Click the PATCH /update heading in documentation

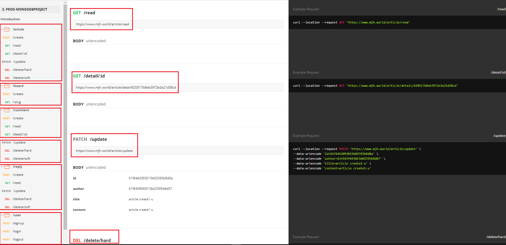(x=90, y=139)
